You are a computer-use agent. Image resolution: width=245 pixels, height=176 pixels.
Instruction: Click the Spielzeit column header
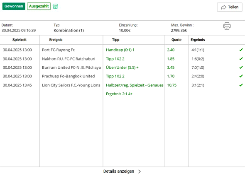(20, 40)
